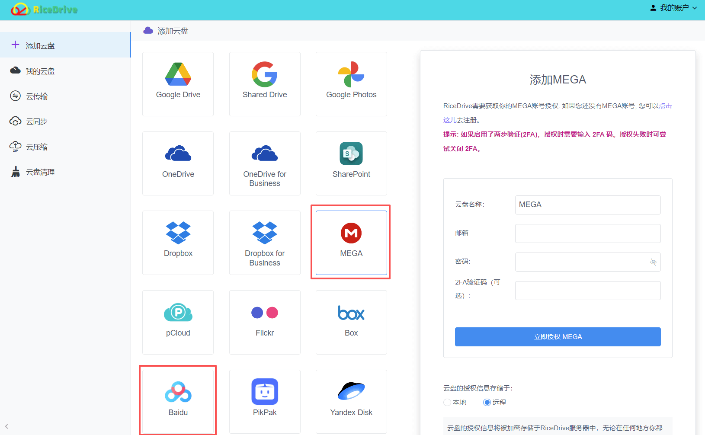Select the OneDrive cloud service
Viewport: 705px width, 435px height.
click(x=178, y=162)
